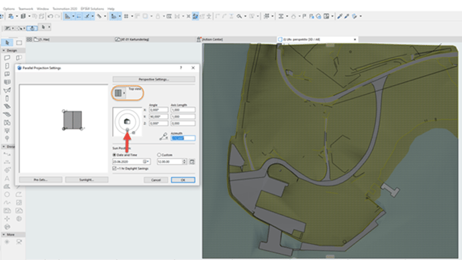Select the Circle tool in Document toolbox
Screen dimensions: 462x260
[7, 194]
